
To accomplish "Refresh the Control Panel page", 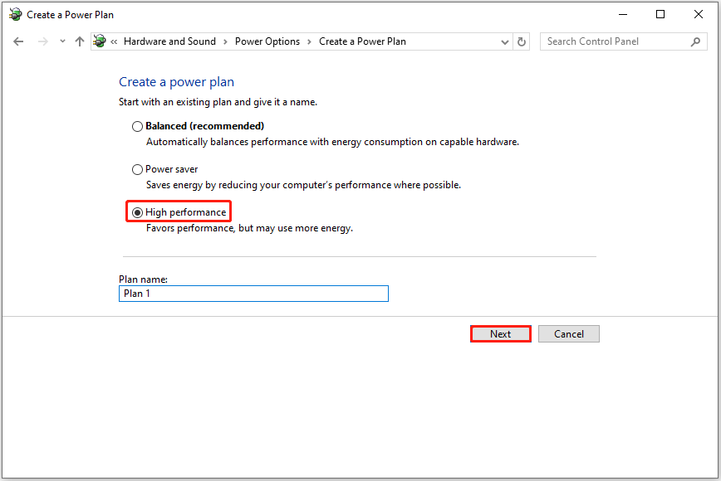I will click(x=522, y=41).
